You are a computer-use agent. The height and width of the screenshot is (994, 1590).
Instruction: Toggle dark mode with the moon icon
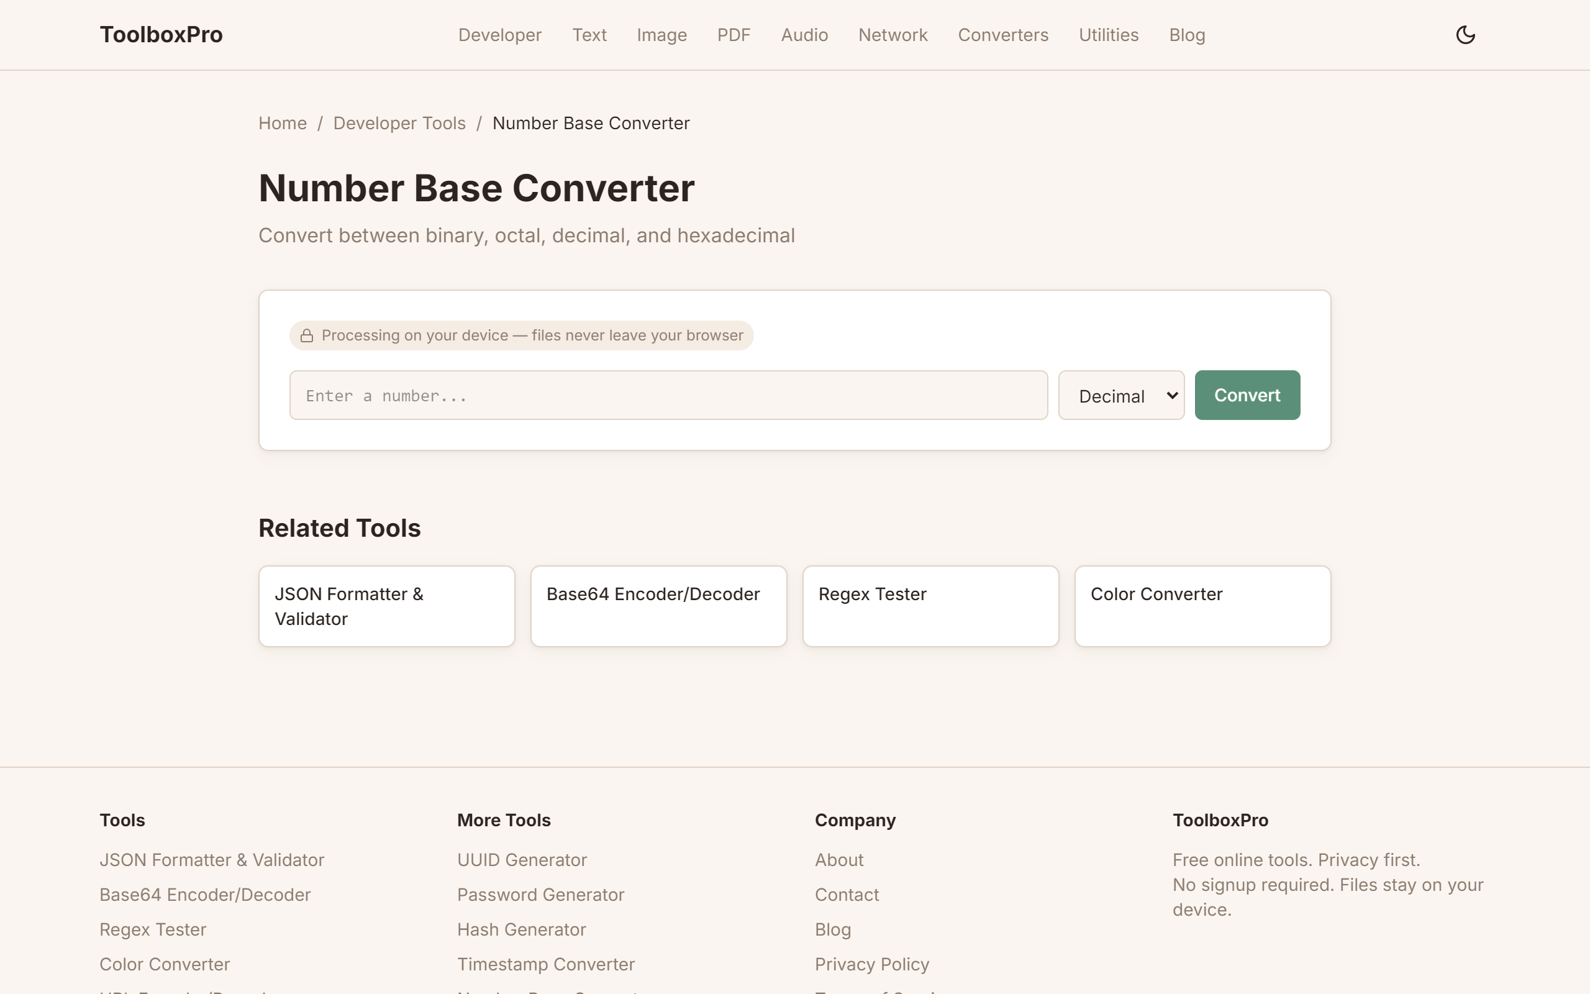click(1465, 35)
